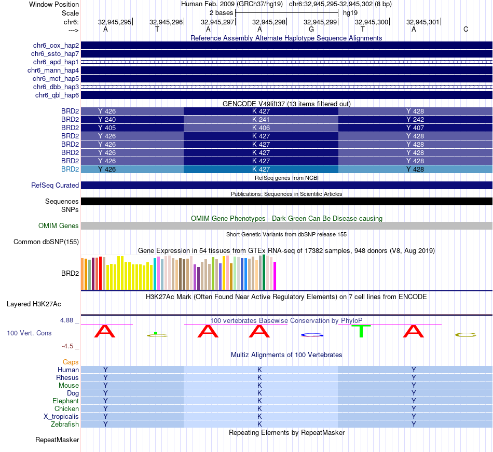Click the Rhesus species label
493x452 pixels.
point(67,377)
